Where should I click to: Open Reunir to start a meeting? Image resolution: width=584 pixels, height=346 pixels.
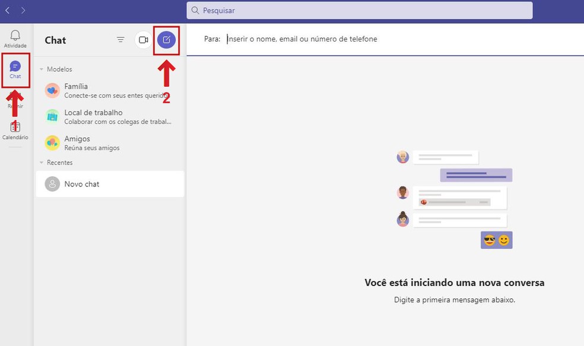[15, 101]
